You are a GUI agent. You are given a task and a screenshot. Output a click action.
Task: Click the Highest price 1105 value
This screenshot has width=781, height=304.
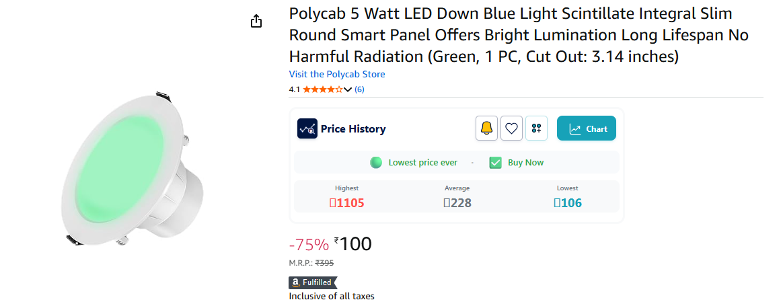point(346,203)
